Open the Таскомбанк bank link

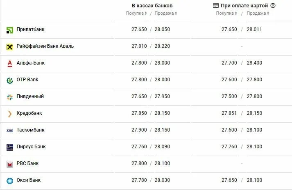coord(31,130)
